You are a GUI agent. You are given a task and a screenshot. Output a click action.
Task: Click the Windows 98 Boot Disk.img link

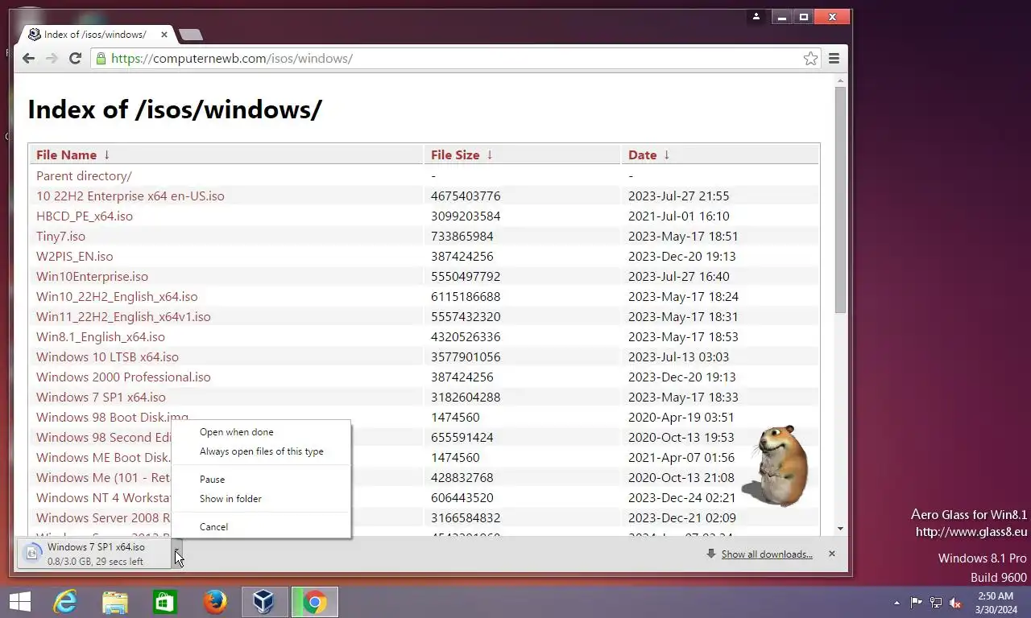coord(112,417)
